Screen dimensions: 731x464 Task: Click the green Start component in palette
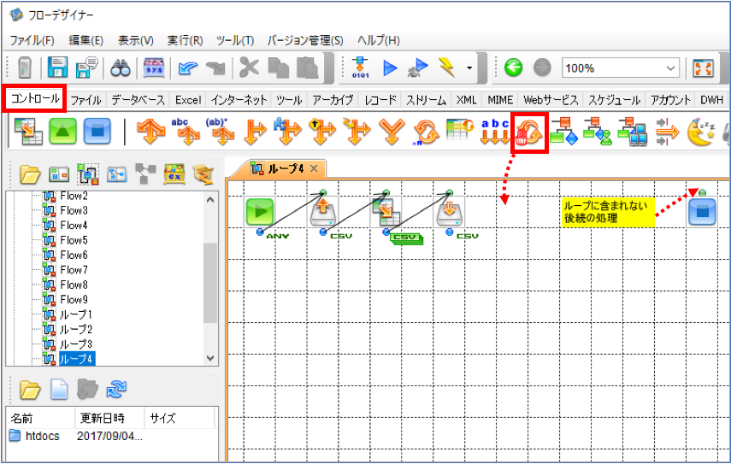coord(63,132)
